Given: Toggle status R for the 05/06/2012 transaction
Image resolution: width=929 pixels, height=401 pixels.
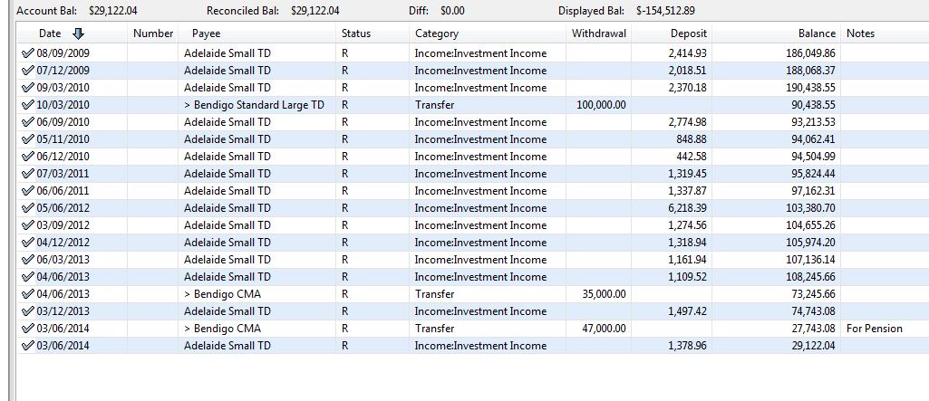Looking at the screenshot, I should coord(345,208).
